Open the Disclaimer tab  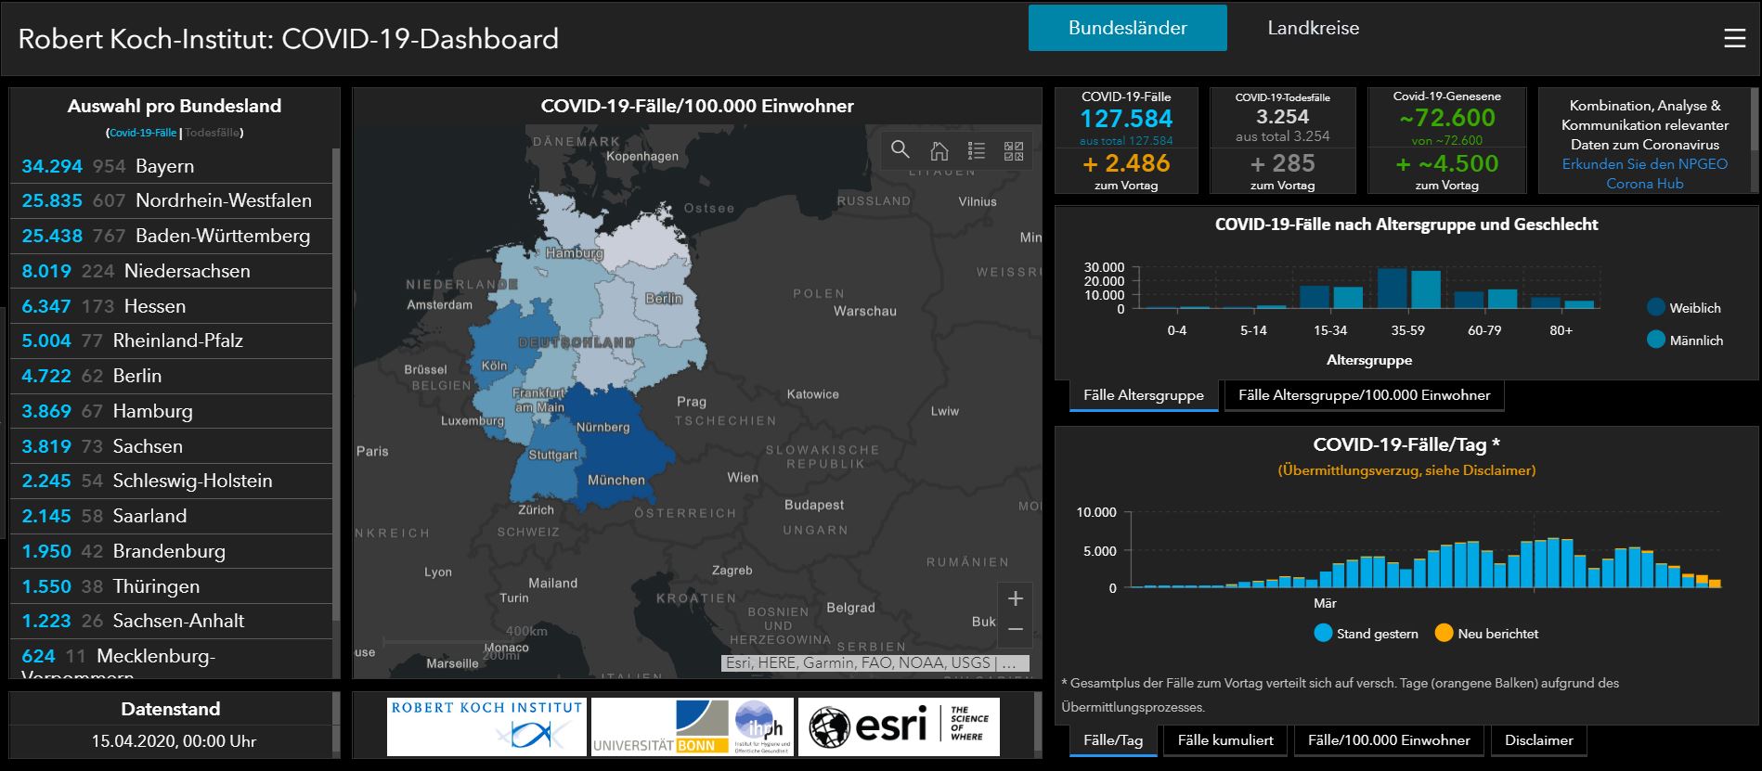point(1538,740)
